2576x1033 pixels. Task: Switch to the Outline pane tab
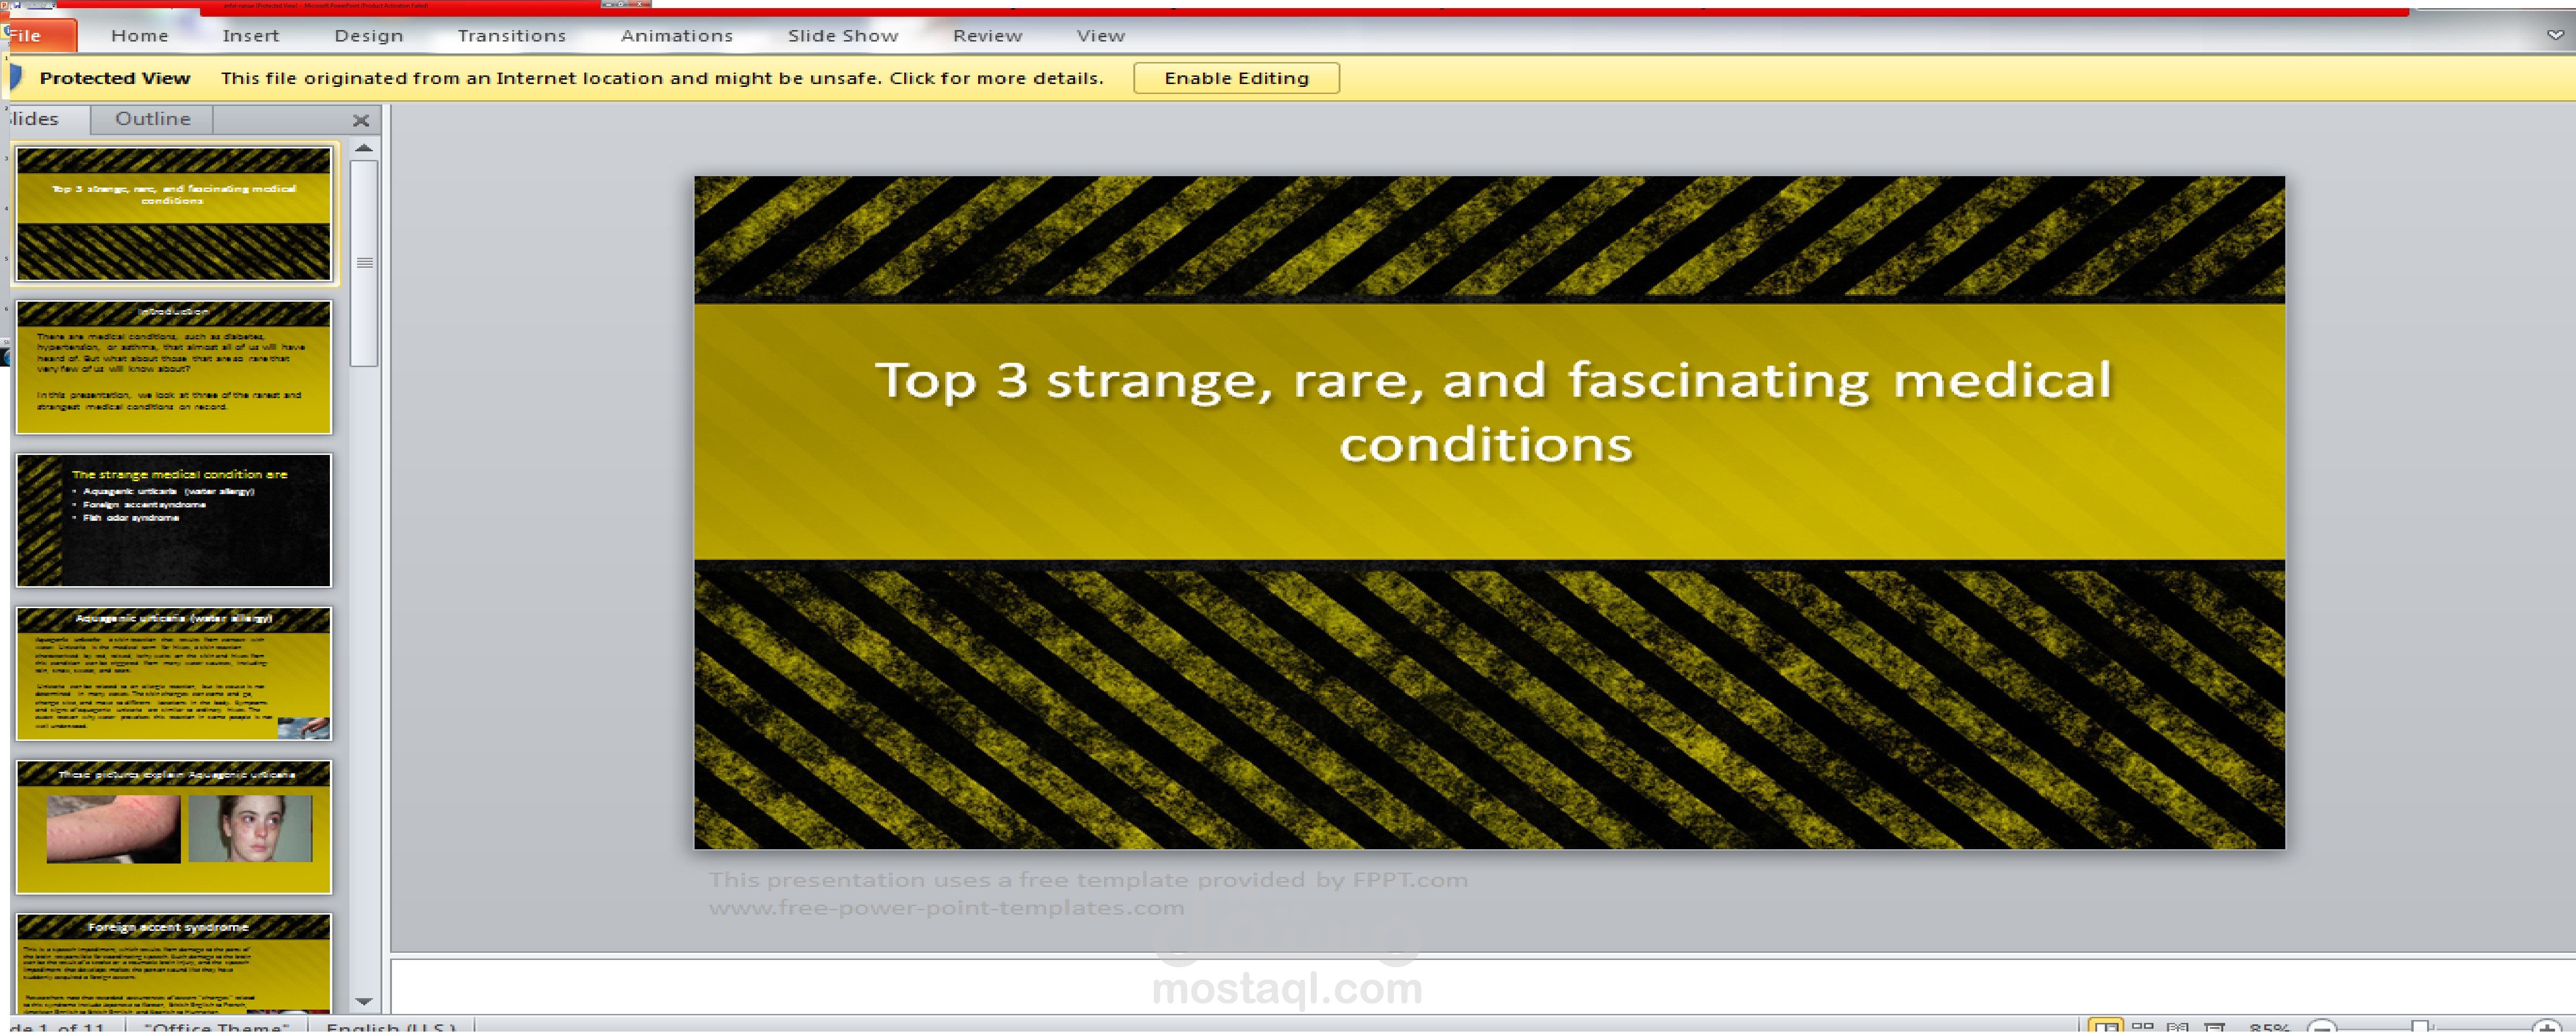[152, 119]
